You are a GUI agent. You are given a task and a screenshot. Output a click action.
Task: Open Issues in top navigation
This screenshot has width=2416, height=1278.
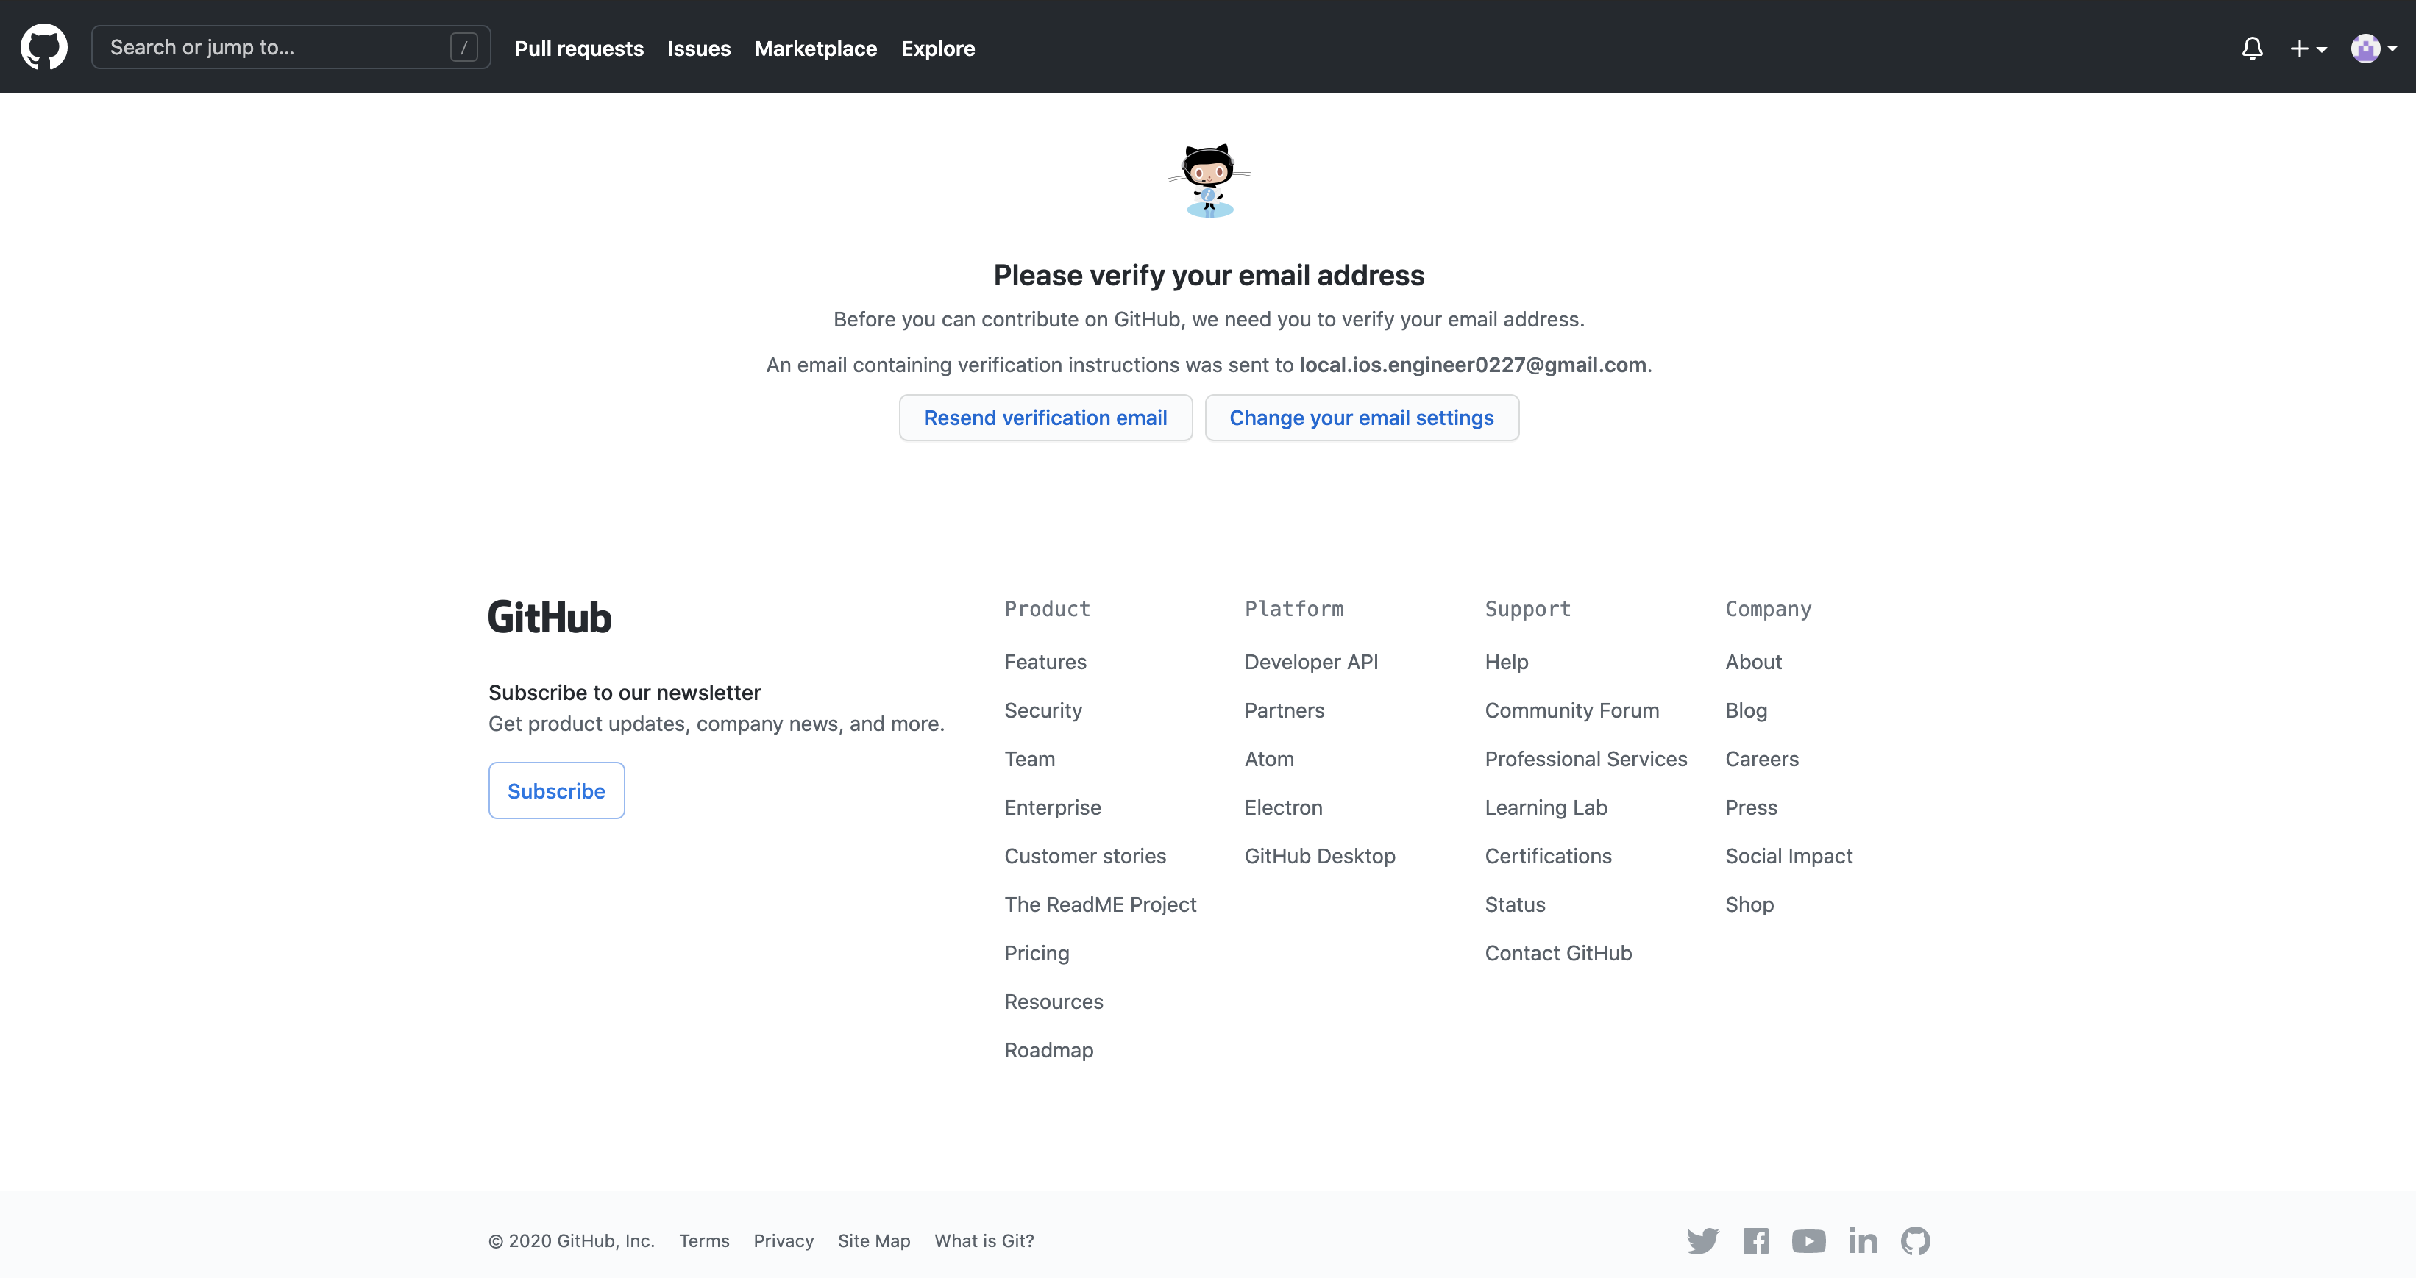[699, 48]
